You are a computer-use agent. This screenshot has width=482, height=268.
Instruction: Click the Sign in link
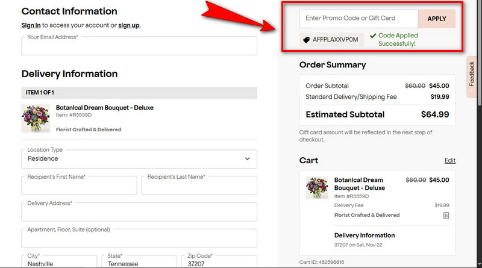(x=31, y=25)
